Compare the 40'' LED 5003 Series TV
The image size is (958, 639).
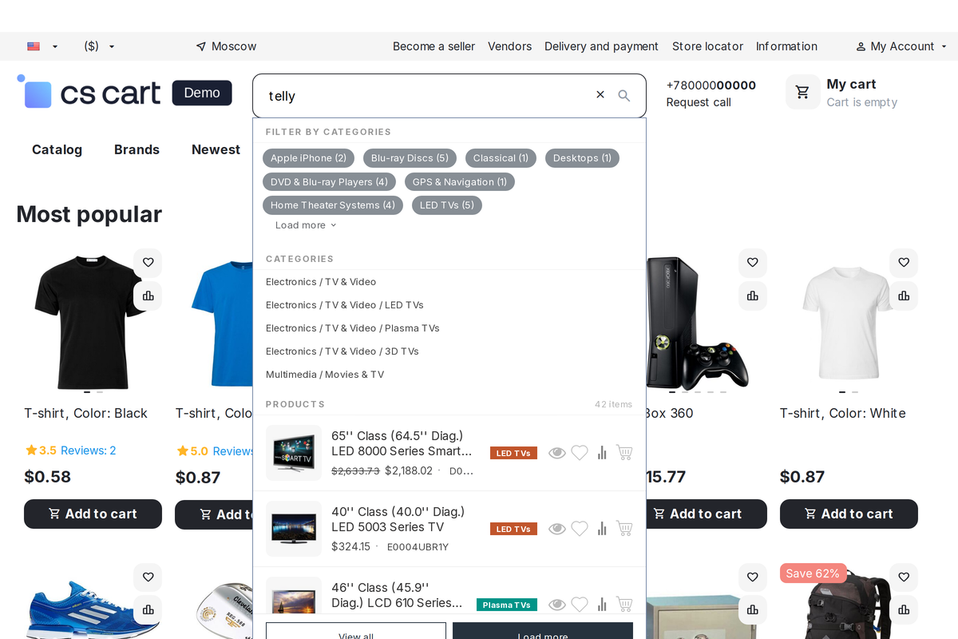602,529
